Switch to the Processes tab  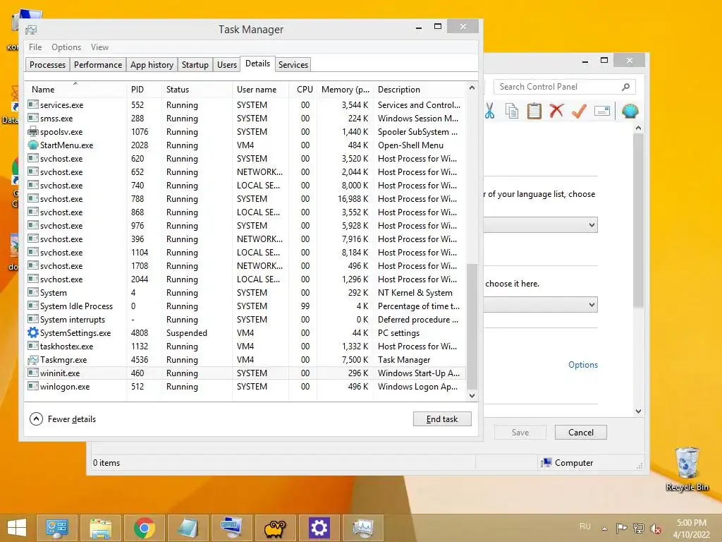[x=47, y=64]
